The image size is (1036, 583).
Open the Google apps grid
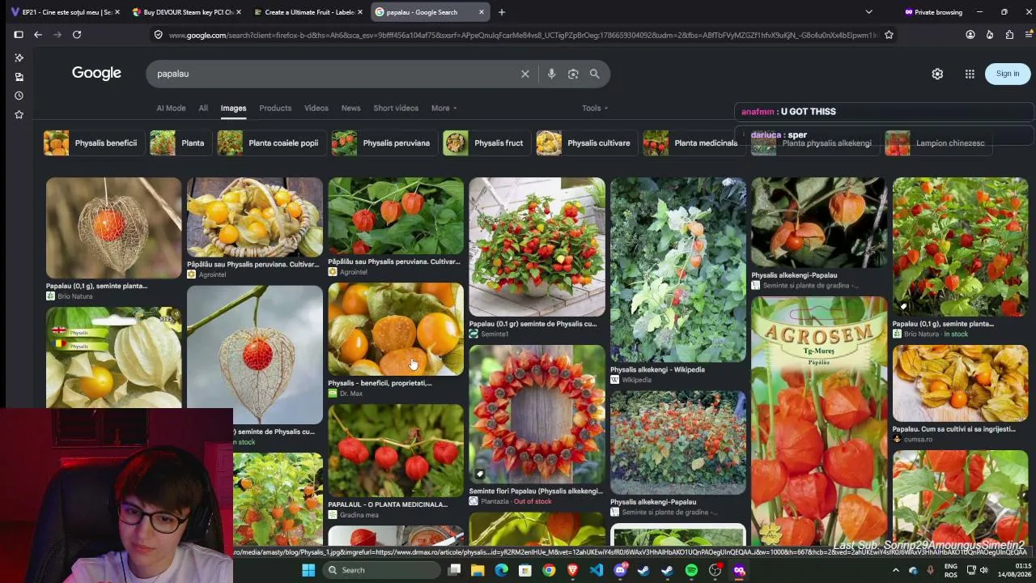pos(970,74)
